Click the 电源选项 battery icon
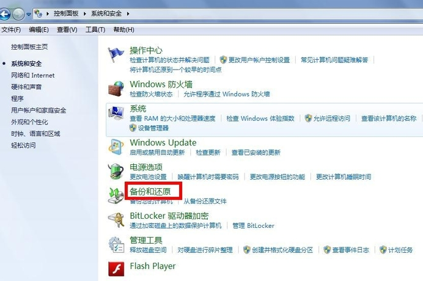This screenshot has width=423, height=281. click(116, 170)
